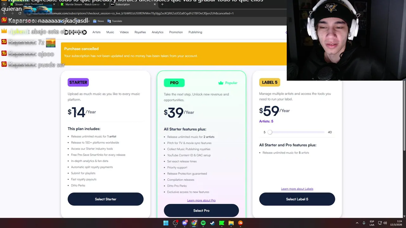406x228 pixels.
Task: Open the Windows Start menu
Action: coord(166,223)
